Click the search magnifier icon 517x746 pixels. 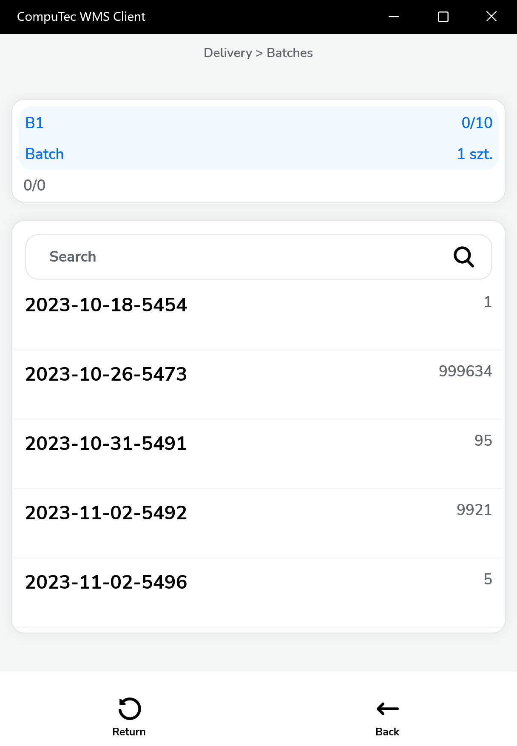(x=463, y=257)
